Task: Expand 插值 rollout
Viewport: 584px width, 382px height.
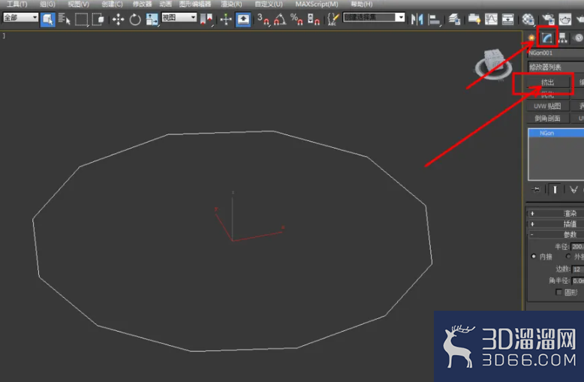Action: click(555, 224)
